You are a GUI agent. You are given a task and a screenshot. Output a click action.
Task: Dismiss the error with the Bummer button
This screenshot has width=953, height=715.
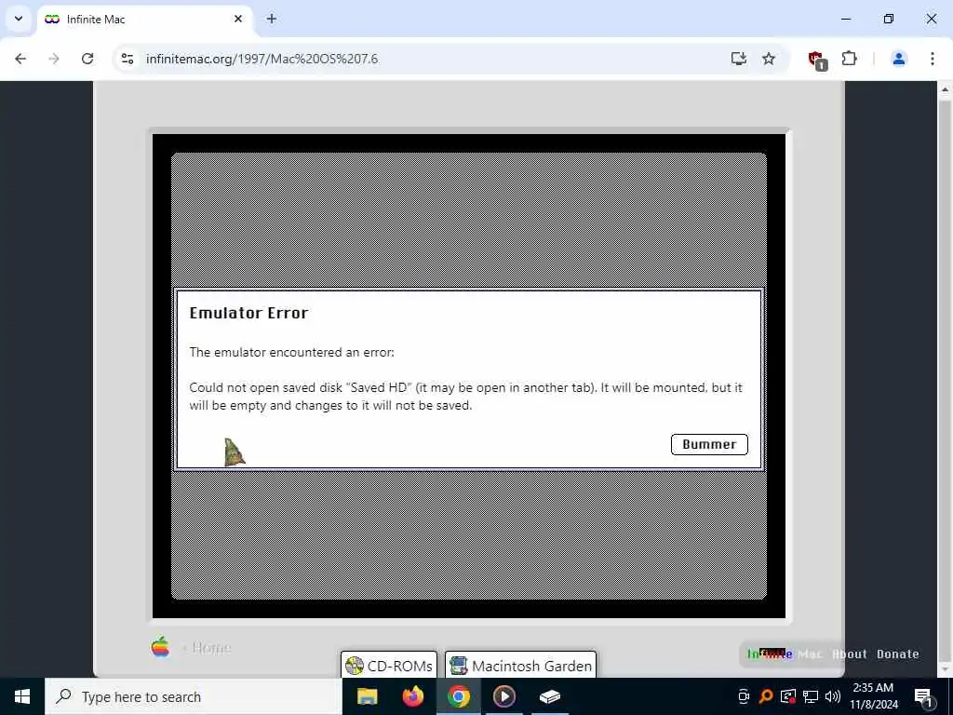709,444
